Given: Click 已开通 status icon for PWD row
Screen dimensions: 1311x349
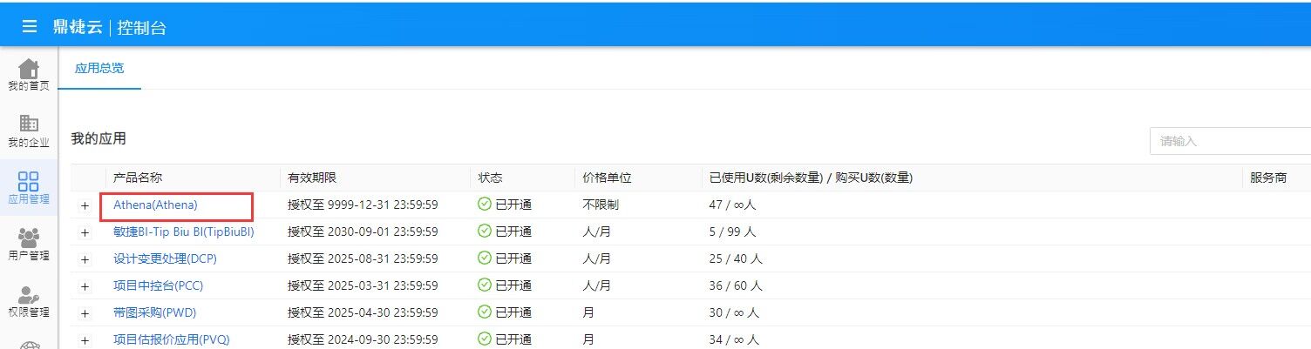Looking at the screenshot, I should pos(485,312).
